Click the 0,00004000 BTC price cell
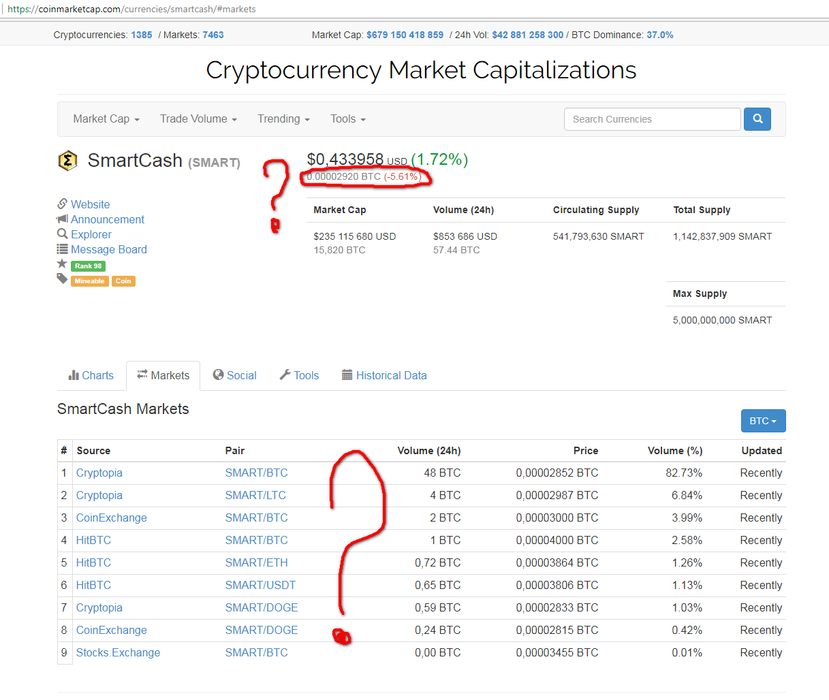This screenshot has width=829, height=700. [x=557, y=540]
